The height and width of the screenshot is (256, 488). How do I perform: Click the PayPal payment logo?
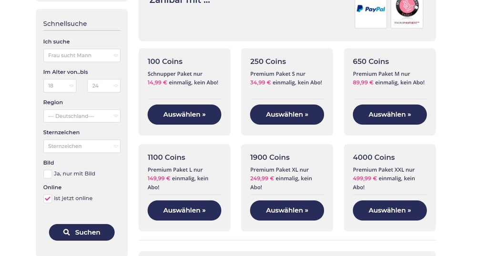(371, 13)
